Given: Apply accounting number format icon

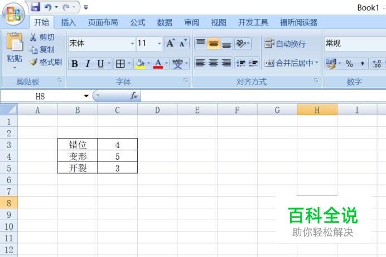Looking at the screenshot, I should 331,64.
